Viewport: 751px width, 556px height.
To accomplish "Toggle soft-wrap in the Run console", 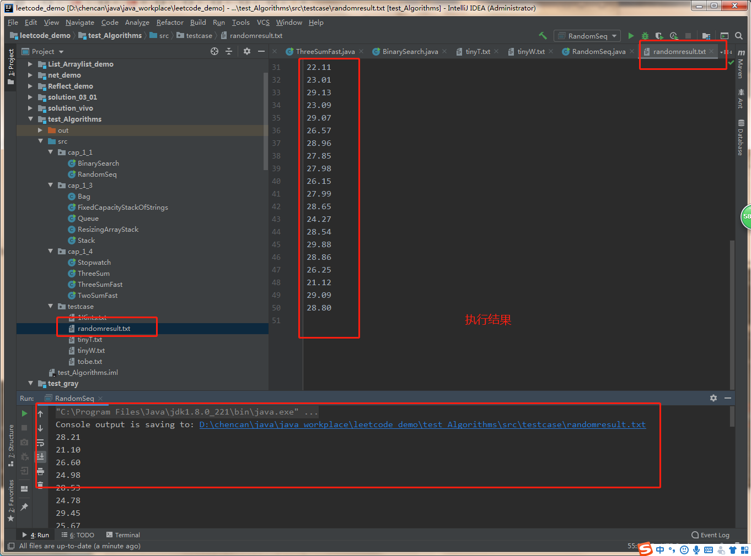I will click(40, 442).
